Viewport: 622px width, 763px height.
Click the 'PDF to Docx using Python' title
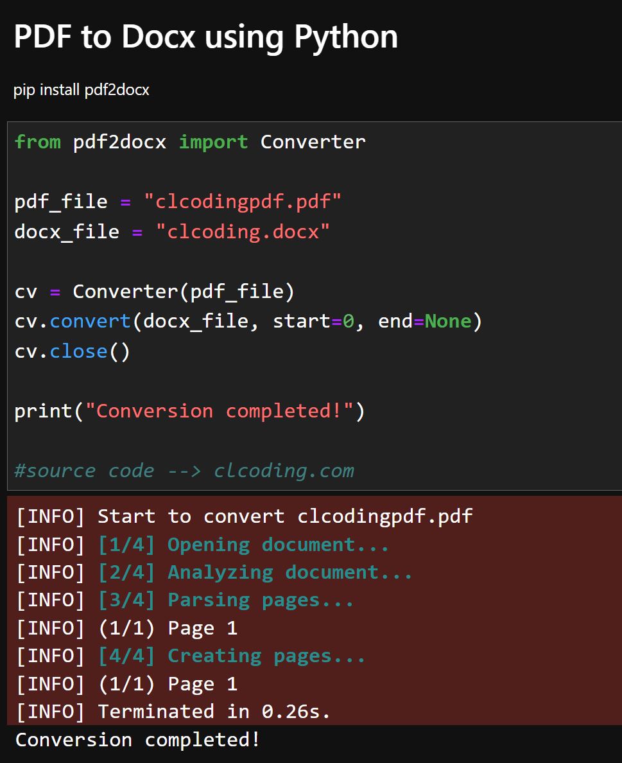tap(205, 37)
